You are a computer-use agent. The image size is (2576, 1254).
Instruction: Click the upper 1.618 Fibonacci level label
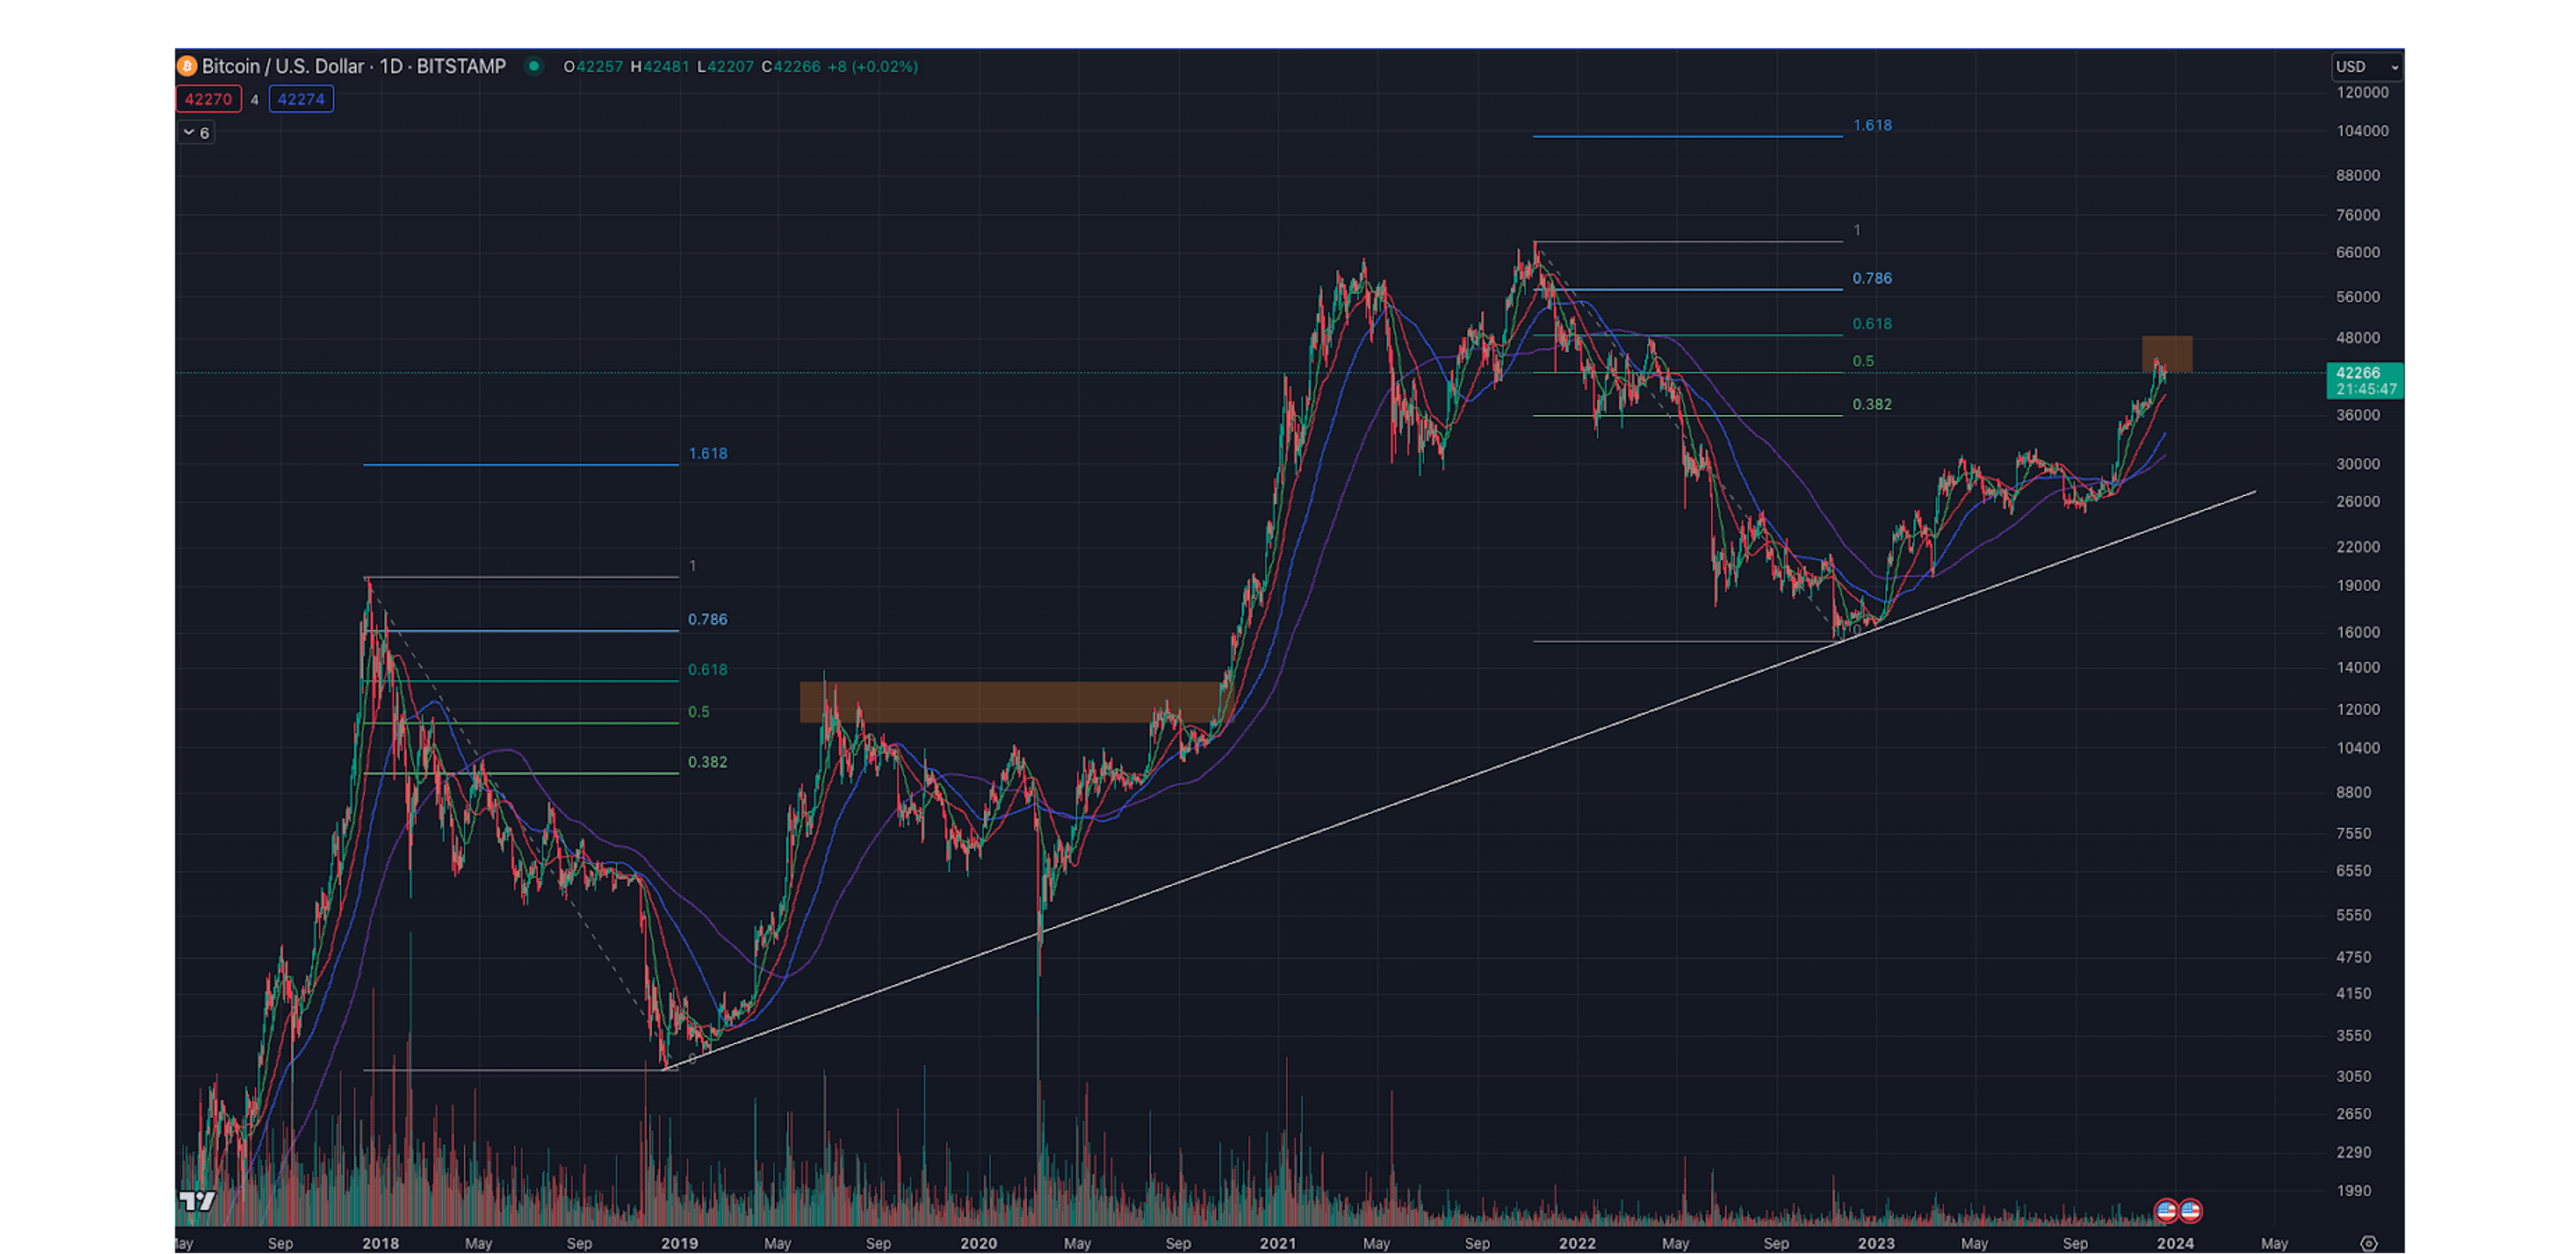(x=1871, y=125)
